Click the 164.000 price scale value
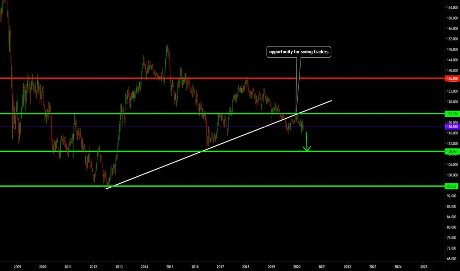Viewport: 460px width, 271px height. 453,7
